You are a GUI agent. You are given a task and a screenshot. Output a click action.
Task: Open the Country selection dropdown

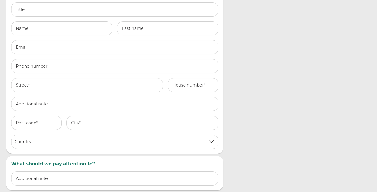pos(115,142)
